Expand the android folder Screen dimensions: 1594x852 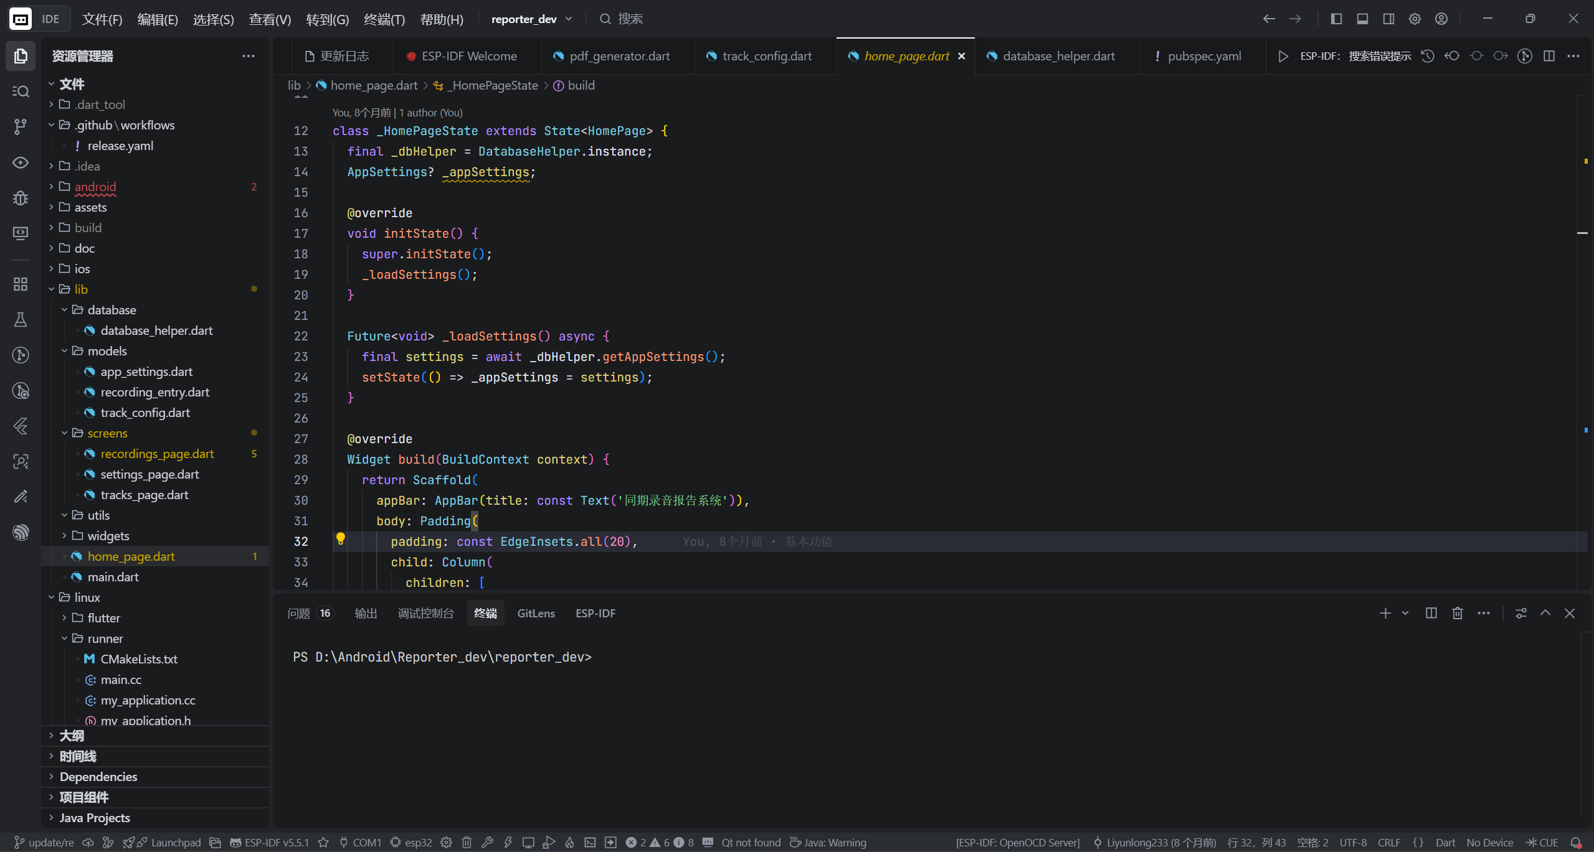[x=95, y=187]
